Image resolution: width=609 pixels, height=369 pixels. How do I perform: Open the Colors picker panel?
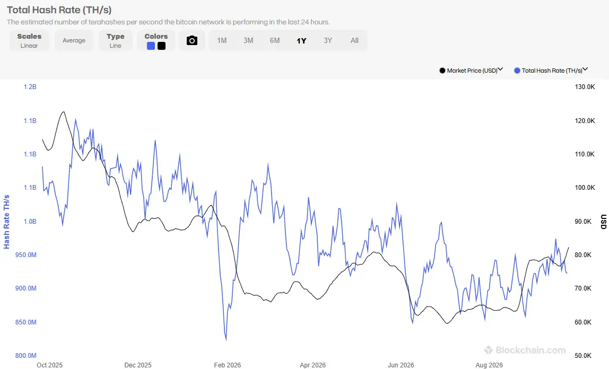tap(156, 40)
